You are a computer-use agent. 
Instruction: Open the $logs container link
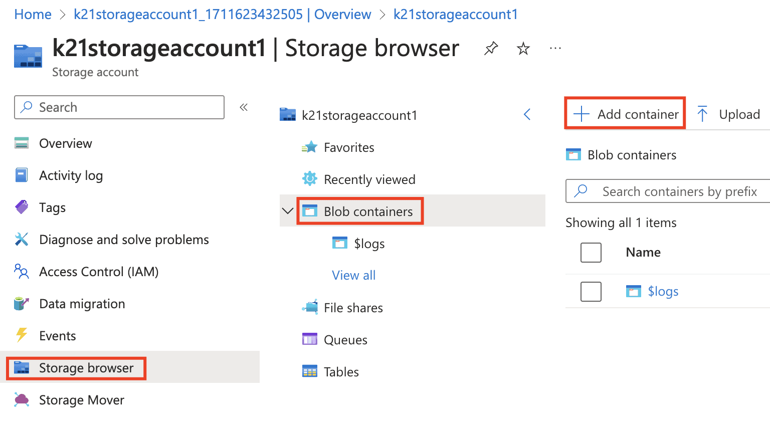[x=663, y=291]
